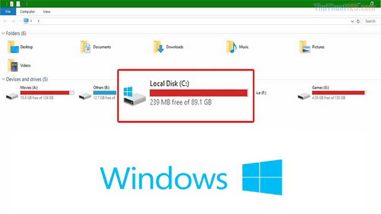Viewport: 381px width, 214px height.
Task: Click the Back navigation arrow
Action: click(x=4, y=21)
